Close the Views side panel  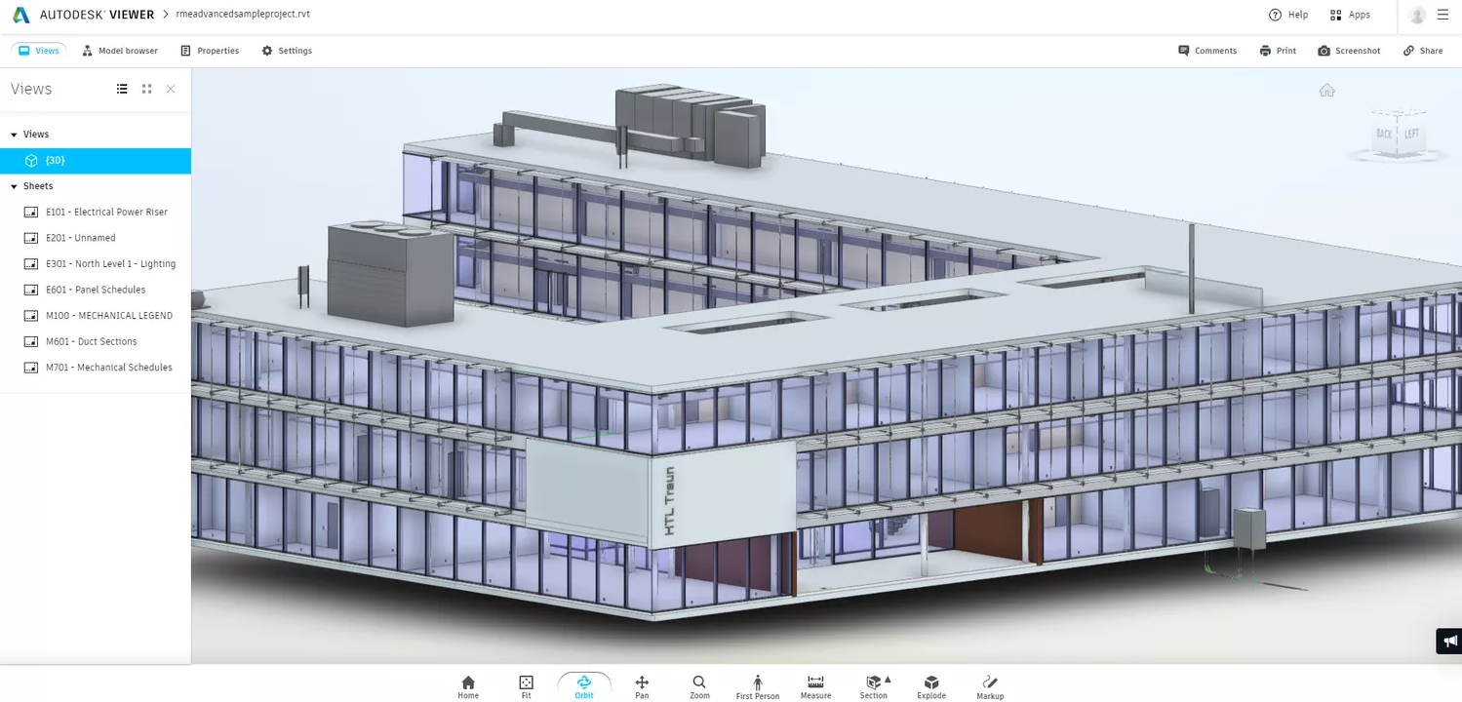(x=171, y=89)
